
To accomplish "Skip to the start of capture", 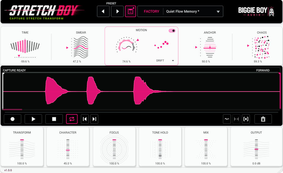I will click(x=85, y=119).
